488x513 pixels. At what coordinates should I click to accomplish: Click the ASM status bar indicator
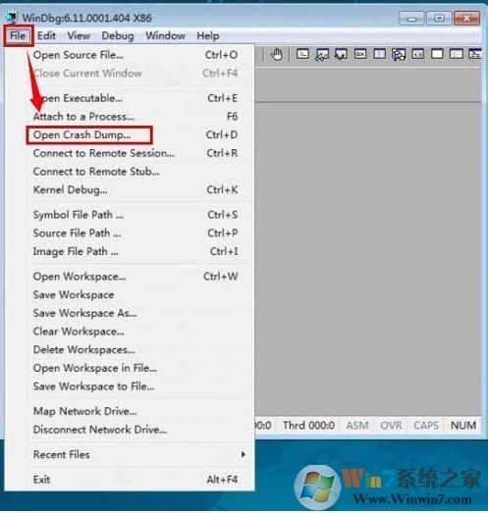pyautogui.click(x=357, y=426)
